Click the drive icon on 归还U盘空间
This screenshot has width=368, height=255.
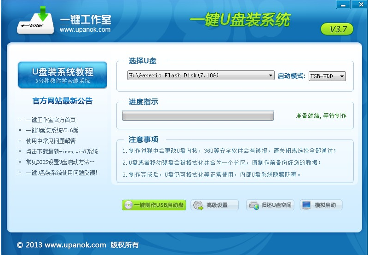[253, 205]
